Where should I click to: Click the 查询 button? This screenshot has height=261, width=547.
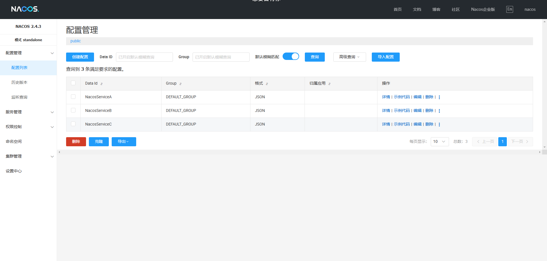(315, 57)
